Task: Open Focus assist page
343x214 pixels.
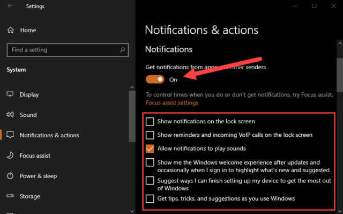Action: pos(35,156)
